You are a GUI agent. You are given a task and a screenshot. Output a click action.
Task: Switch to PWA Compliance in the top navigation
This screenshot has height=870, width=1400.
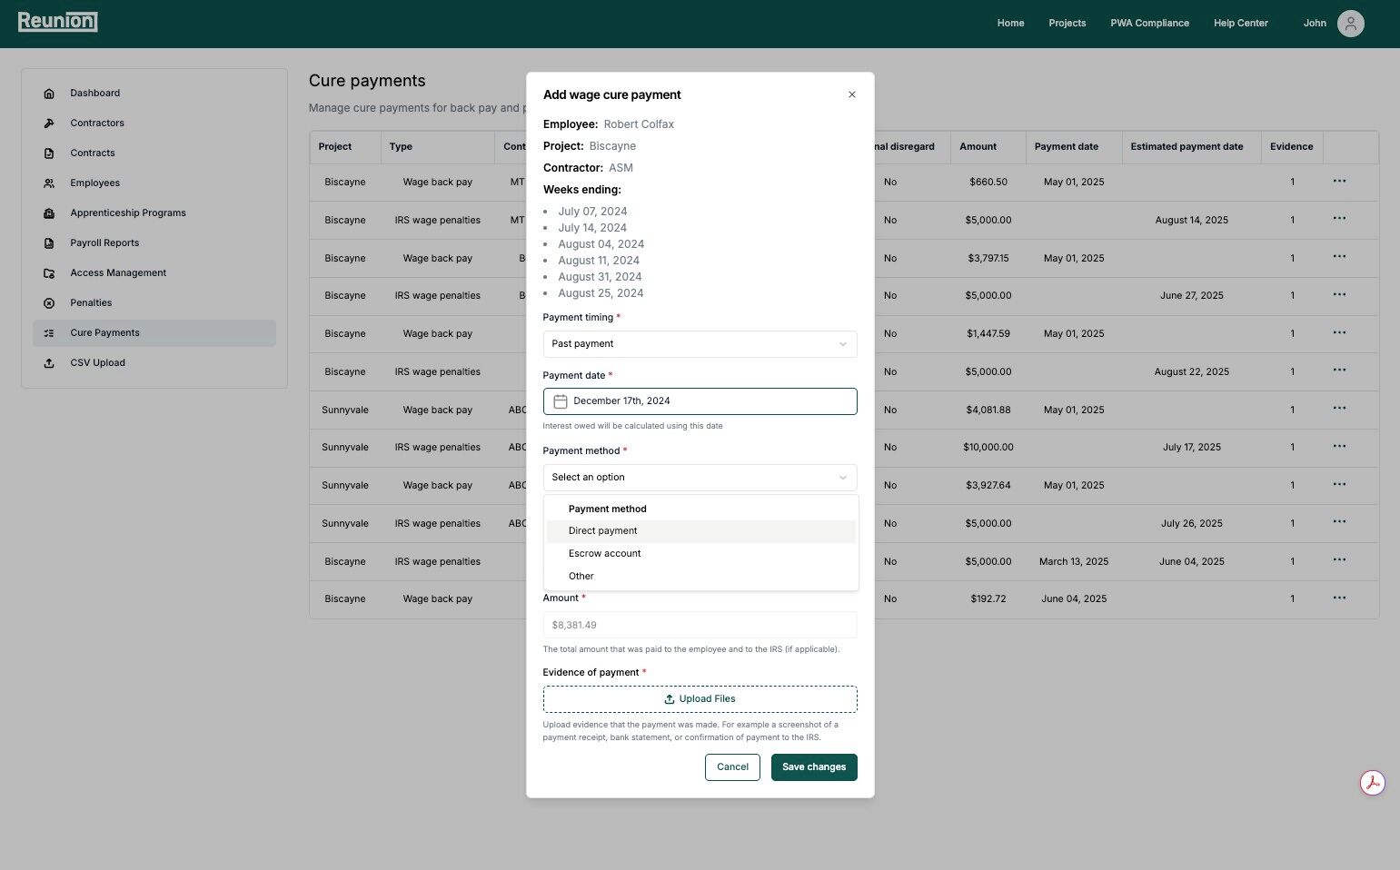tap(1149, 23)
